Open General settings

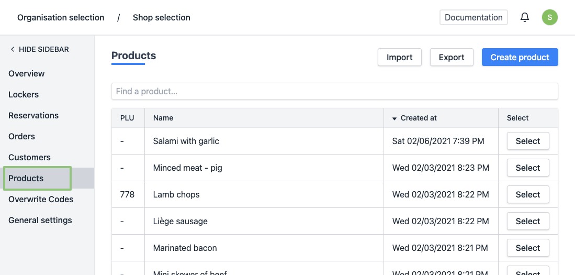tap(40, 220)
